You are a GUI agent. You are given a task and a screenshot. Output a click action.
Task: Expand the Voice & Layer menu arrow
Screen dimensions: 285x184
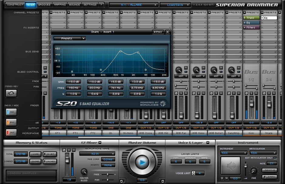pyautogui.click(x=208, y=143)
